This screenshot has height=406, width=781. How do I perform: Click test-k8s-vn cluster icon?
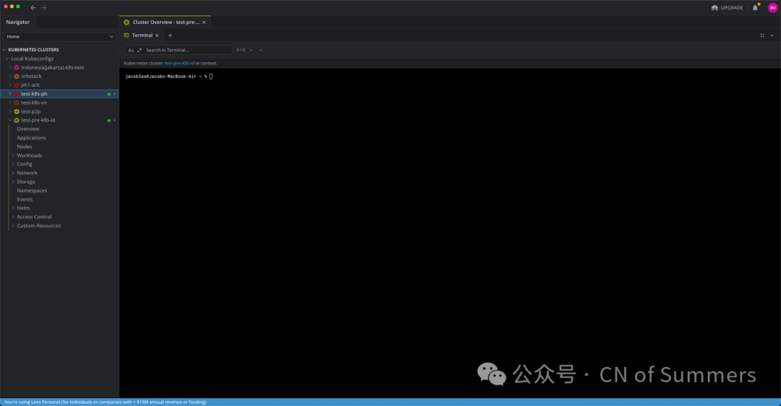click(x=17, y=103)
